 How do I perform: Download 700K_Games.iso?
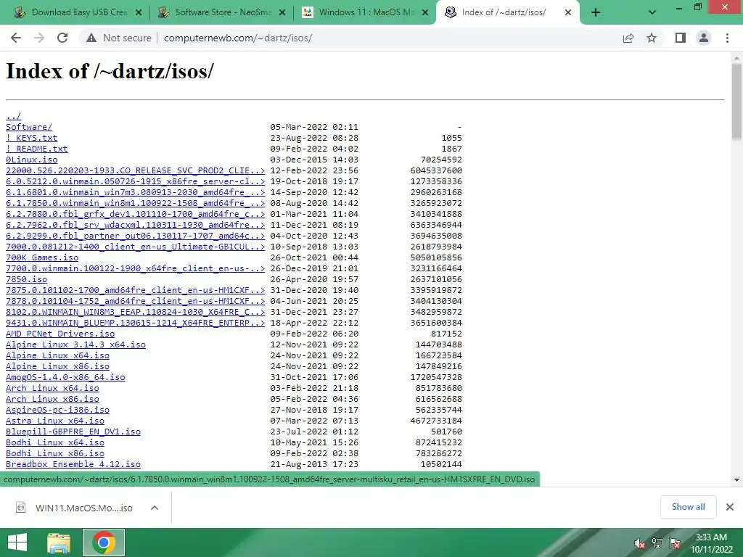coord(41,257)
